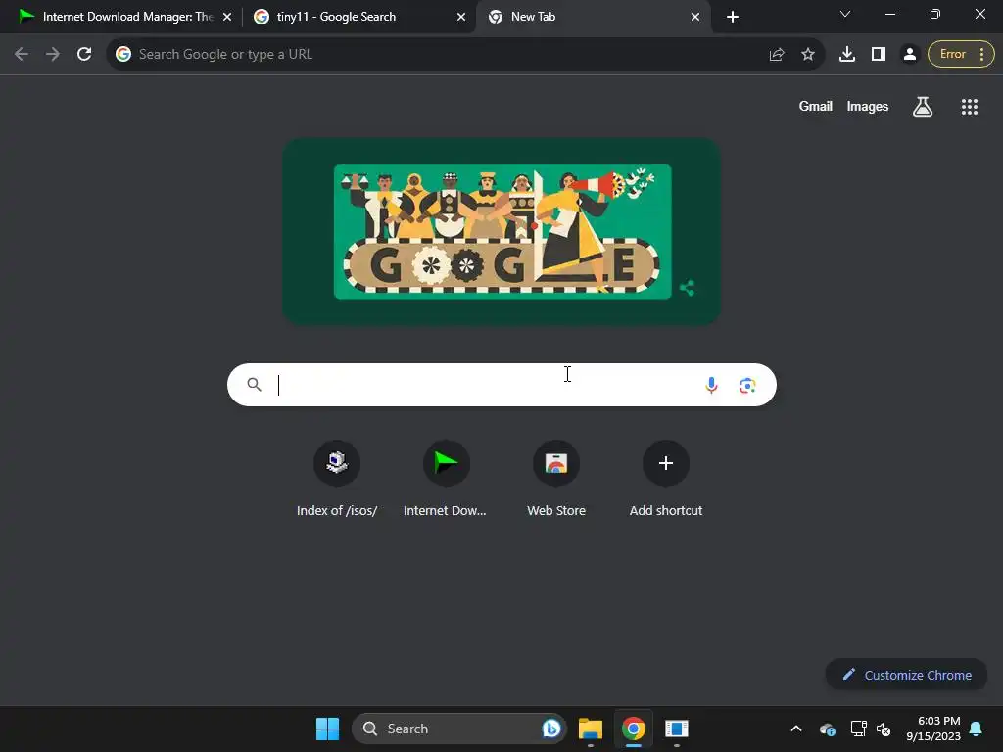Screen dimensions: 1003x752
Task: Show hidden system tray icons
Action: [x=795, y=728]
